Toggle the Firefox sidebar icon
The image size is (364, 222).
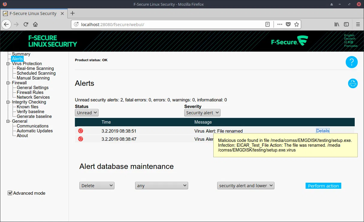click(346, 24)
